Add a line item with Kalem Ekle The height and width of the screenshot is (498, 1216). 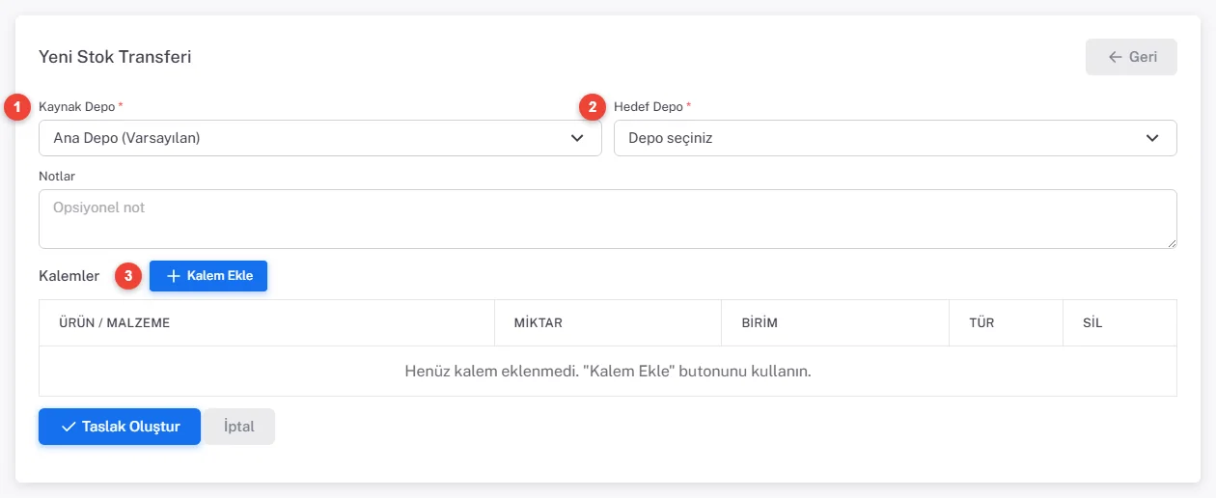pos(208,276)
